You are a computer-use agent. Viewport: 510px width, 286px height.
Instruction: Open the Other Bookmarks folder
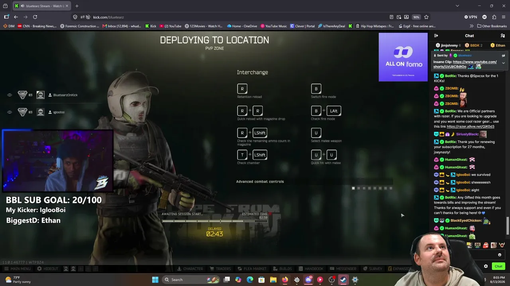[x=492, y=26]
